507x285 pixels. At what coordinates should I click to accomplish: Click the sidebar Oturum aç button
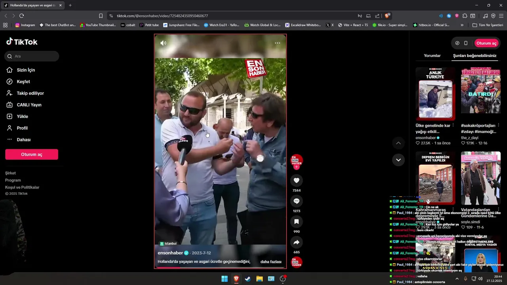point(32,154)
